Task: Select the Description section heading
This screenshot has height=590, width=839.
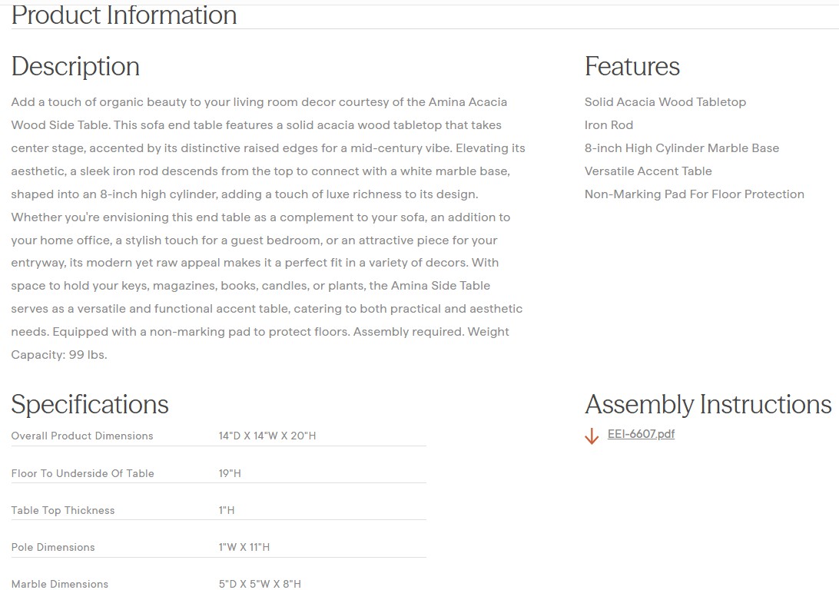Action: pos(75,67)
